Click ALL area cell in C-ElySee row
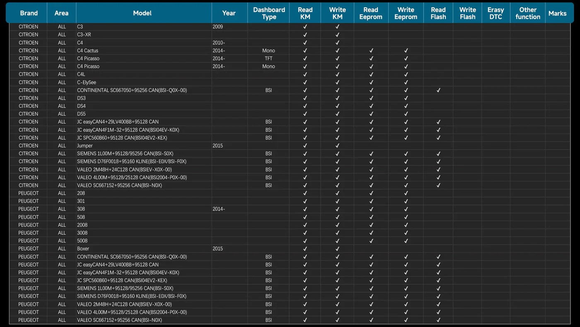The width and height of the screenshot is (580, 327). tap(62, 82)
